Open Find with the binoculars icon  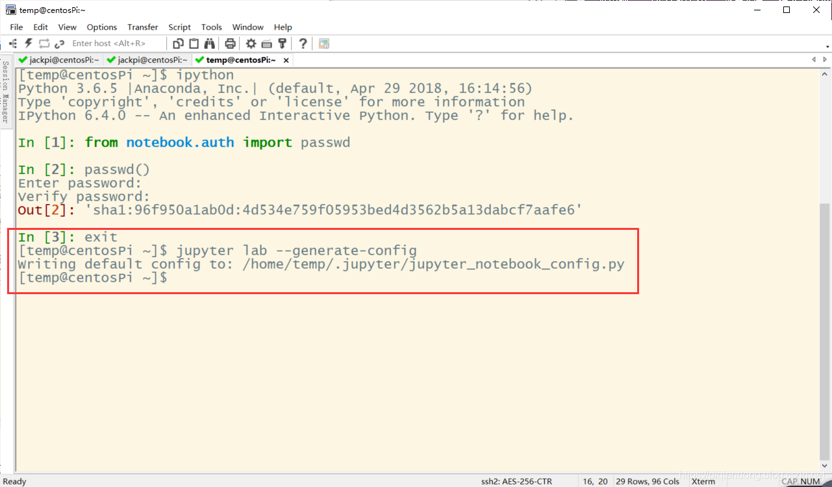pos(209,44)
